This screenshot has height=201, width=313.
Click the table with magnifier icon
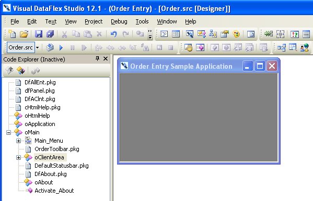pyautogui.click(x=293, y=47)
